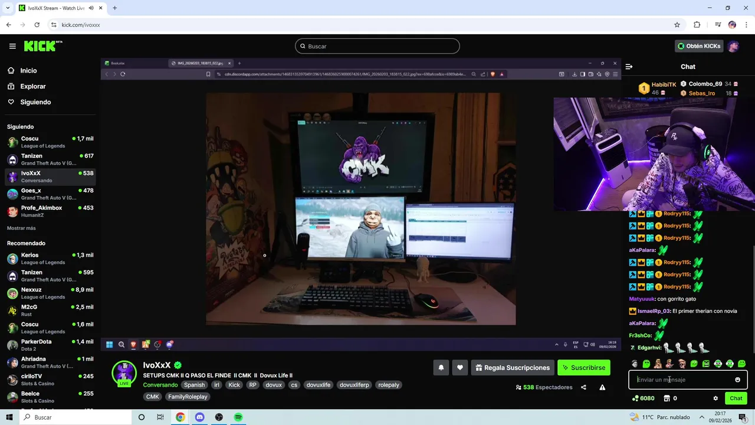Viewport: 755px width, 425px height.
Task: Click the Buscar search field
Action: click(377, 46)
